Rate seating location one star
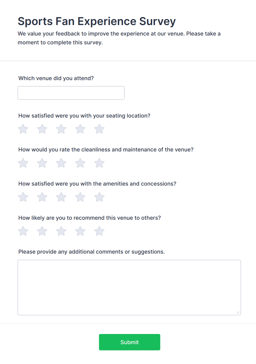Viewport: 256px width, 364px height. point(23,129)
